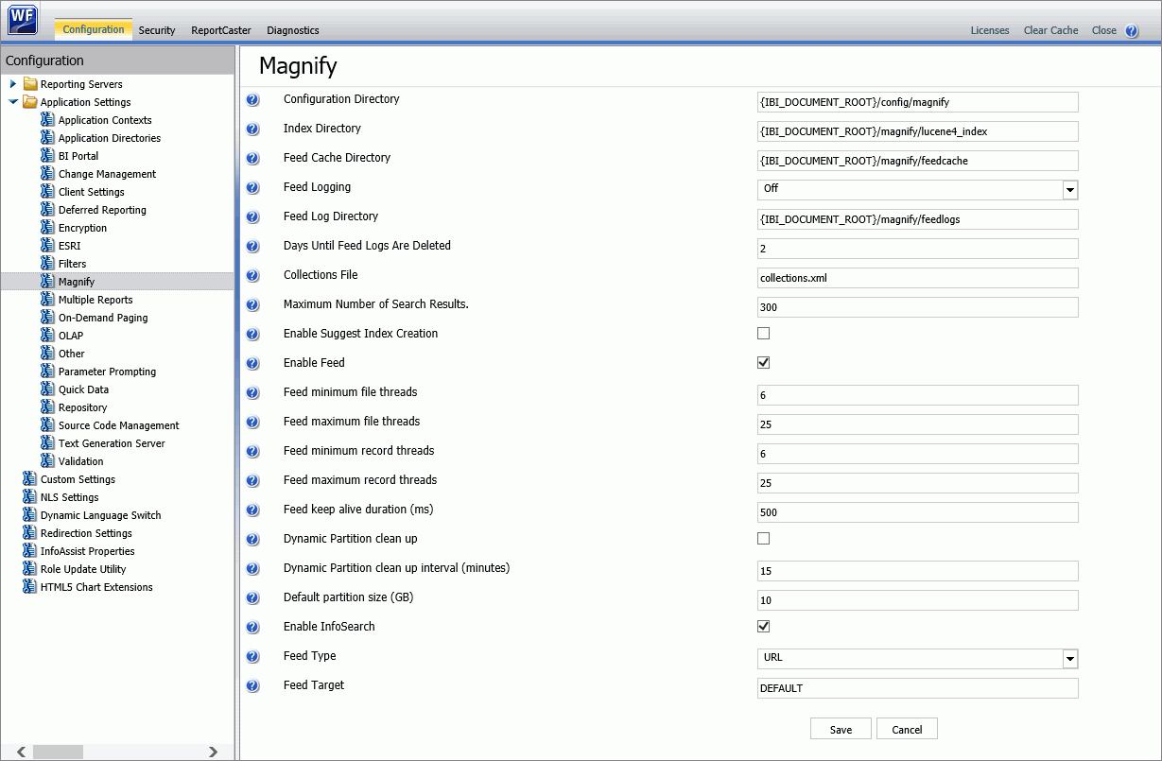Click the Collections File input field
Image resolution: width=1162 pixels, height=761 pixels.
pyautogui.click(x=917, y=278)
